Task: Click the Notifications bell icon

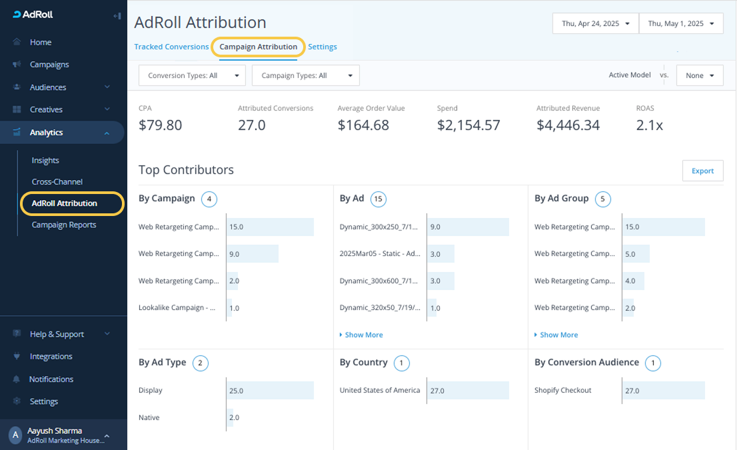Action: click(16, 379)
